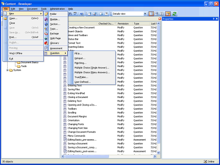Viewport: 220px width, 165px height.
Task: Select the Document Basics folder in tree
Action: click(27, 63)
